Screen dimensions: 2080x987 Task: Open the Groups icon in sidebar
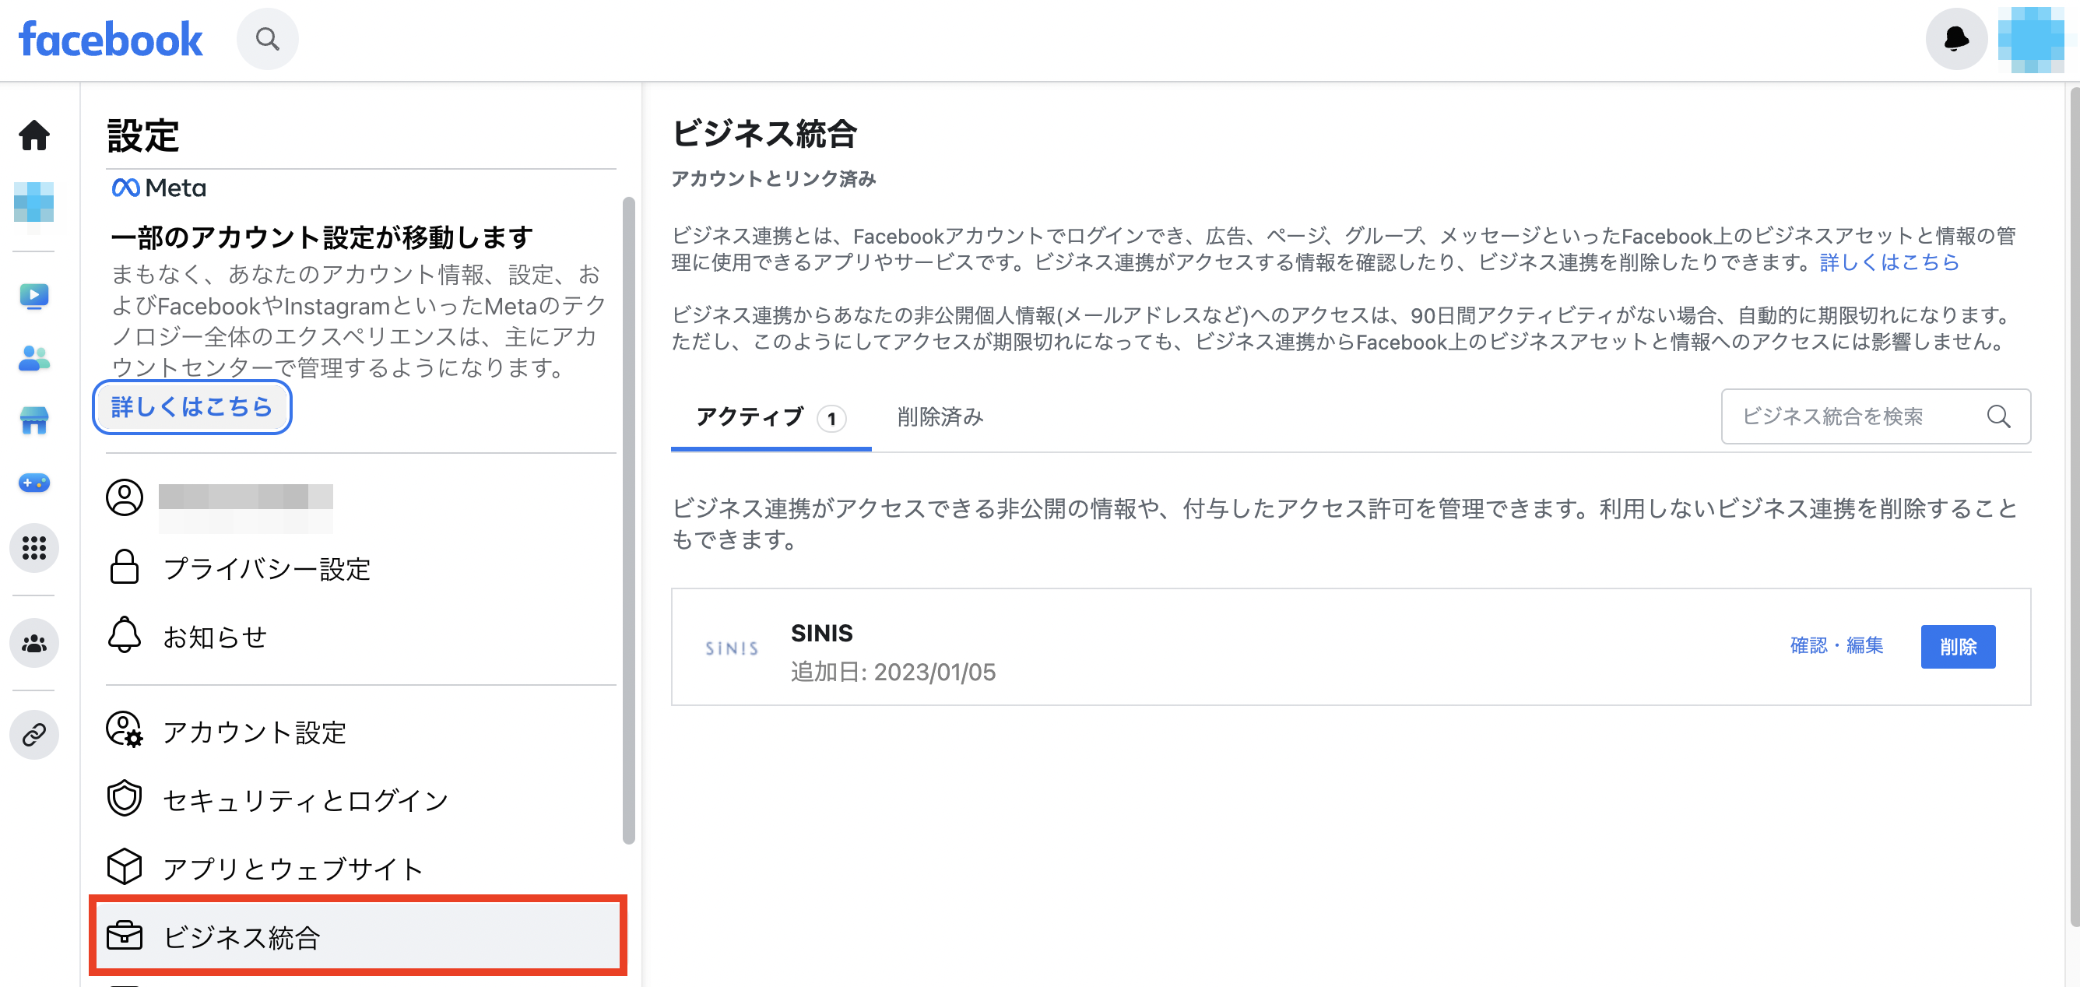pyautogui.click(x=34, y=644)
